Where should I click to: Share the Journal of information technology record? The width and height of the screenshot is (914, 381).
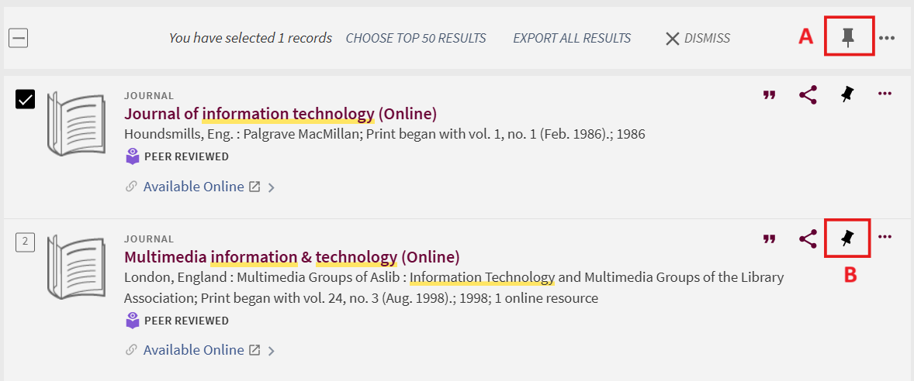(x=808, y=94)
